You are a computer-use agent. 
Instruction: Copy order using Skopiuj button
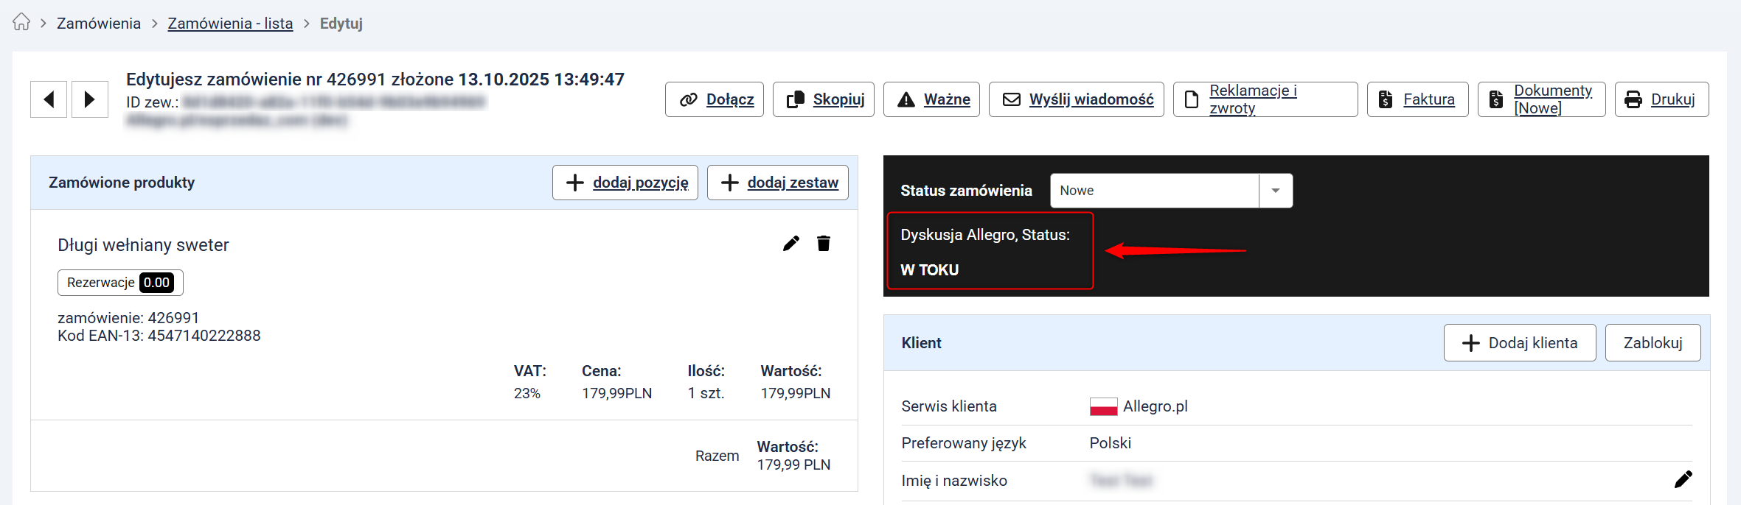pyautogui.click(x=823, y=99)
